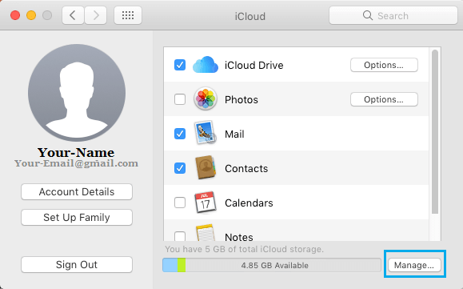This screenshot has height=289, width=463.
Task: Click the Your-Email@gmail.com address text
Action: 76,163
